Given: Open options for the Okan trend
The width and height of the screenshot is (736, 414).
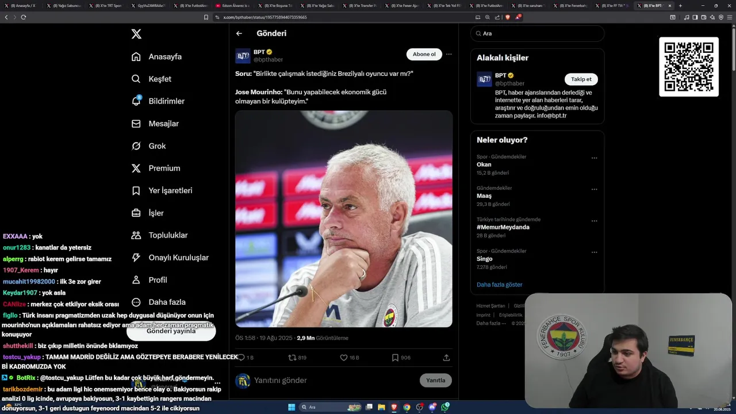Looking at the screenshot, I should [x=595, y=158].
